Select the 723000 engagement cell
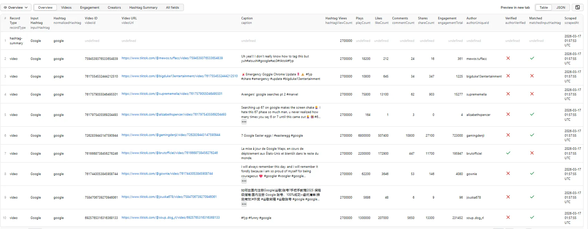Viewport: 588px width, 229px height. 457,136
